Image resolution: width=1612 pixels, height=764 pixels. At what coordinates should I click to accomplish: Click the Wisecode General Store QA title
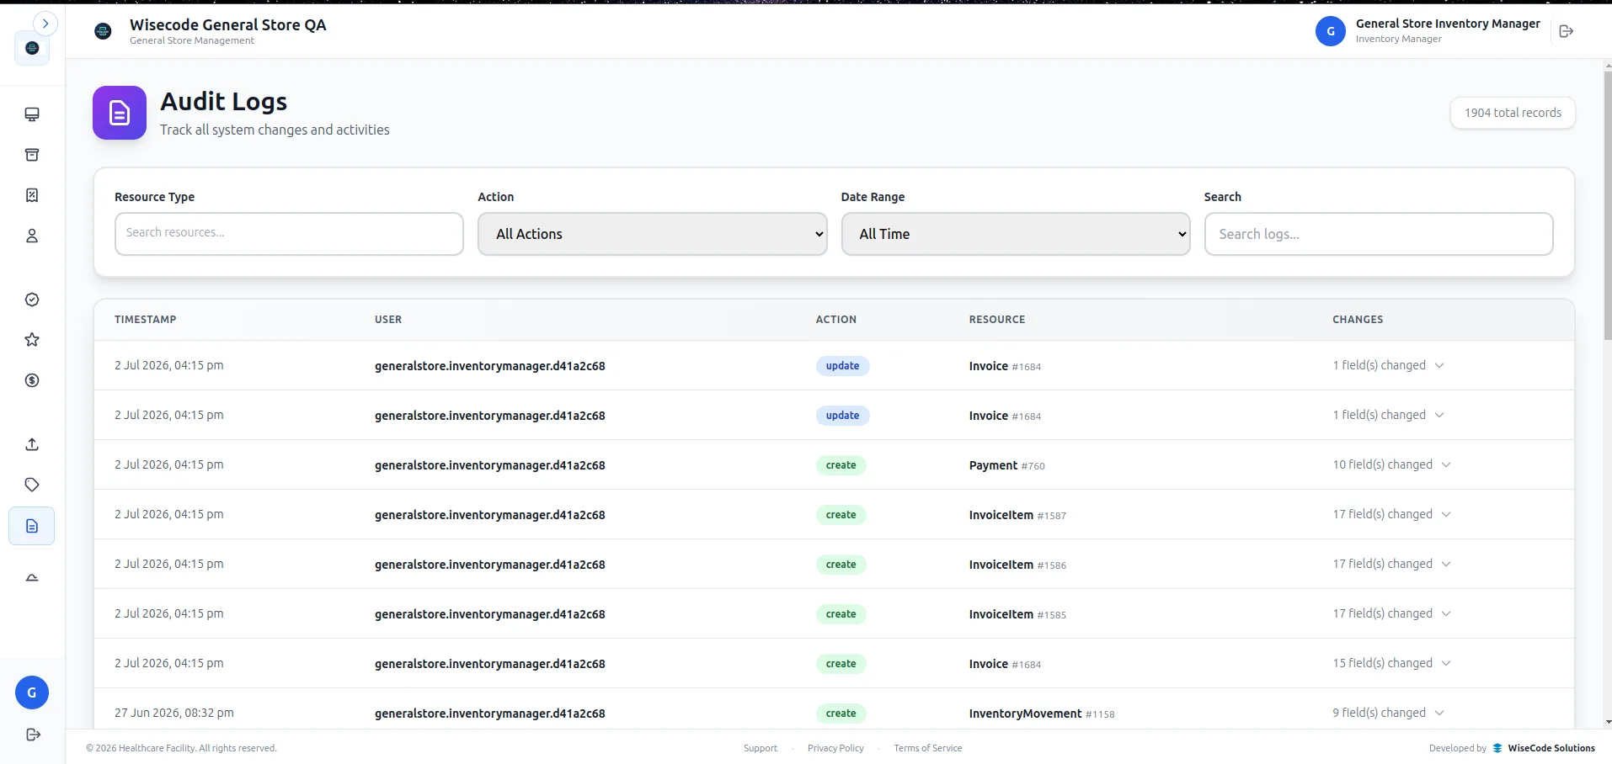(x=228, y=24)
